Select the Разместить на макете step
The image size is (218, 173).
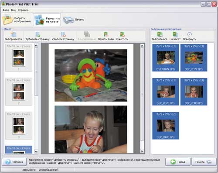(x=47, y=20)
